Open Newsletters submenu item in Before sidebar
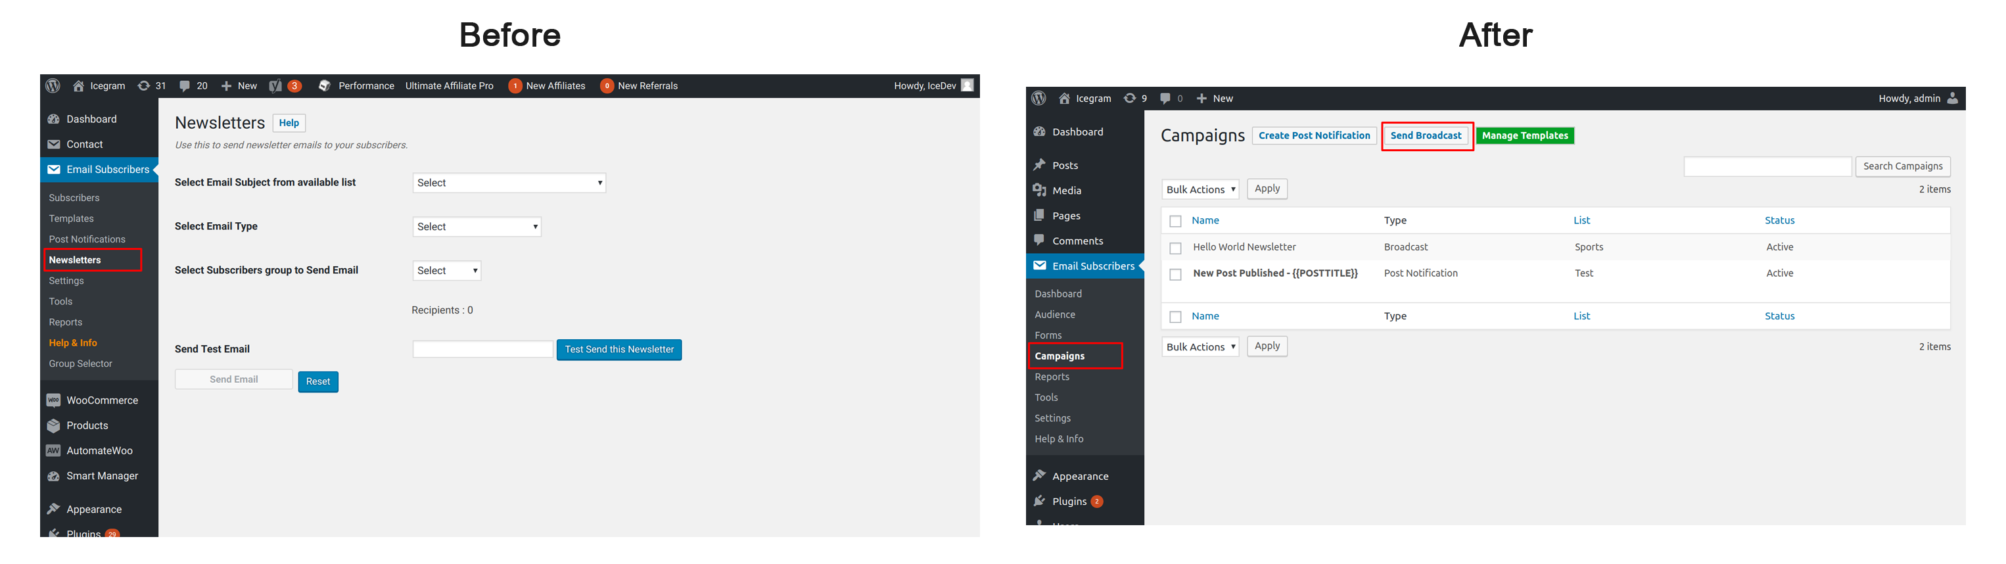Image resolution: width=2006 pixels, height=564 pixels. [x=75, y=260]
